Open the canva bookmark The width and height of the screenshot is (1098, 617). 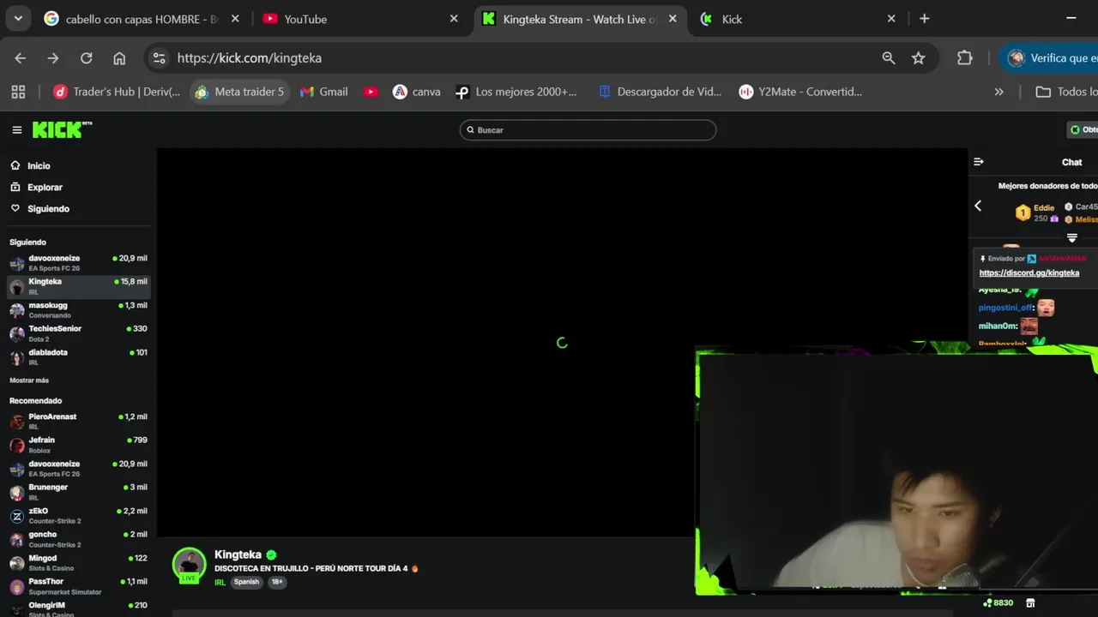point(416,92)
